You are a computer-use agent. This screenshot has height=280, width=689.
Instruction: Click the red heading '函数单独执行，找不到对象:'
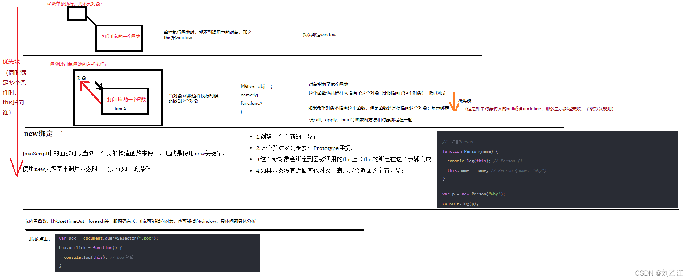pos(75,4)
